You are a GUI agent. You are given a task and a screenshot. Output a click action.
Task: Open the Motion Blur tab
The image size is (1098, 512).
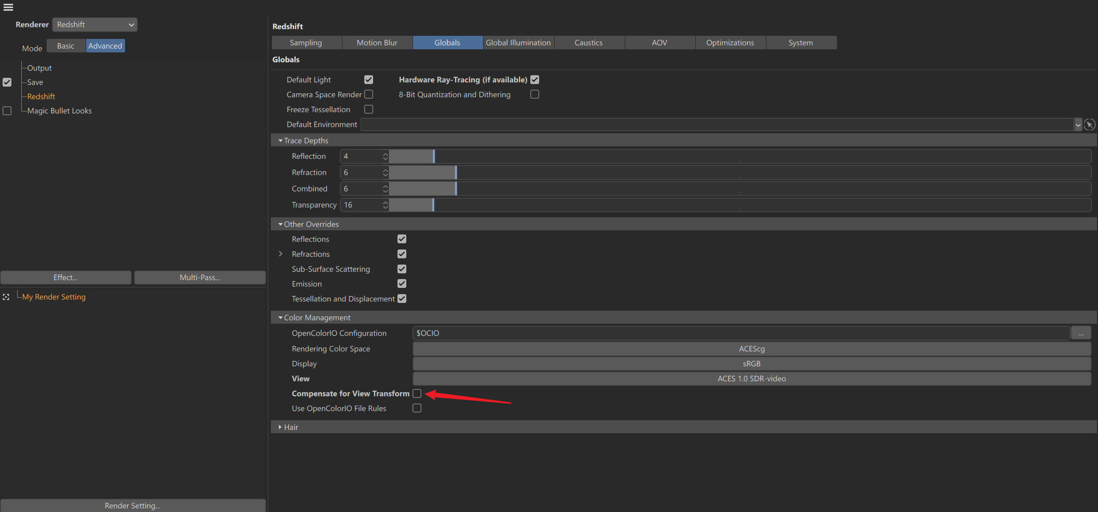click(x=377, y=43)
